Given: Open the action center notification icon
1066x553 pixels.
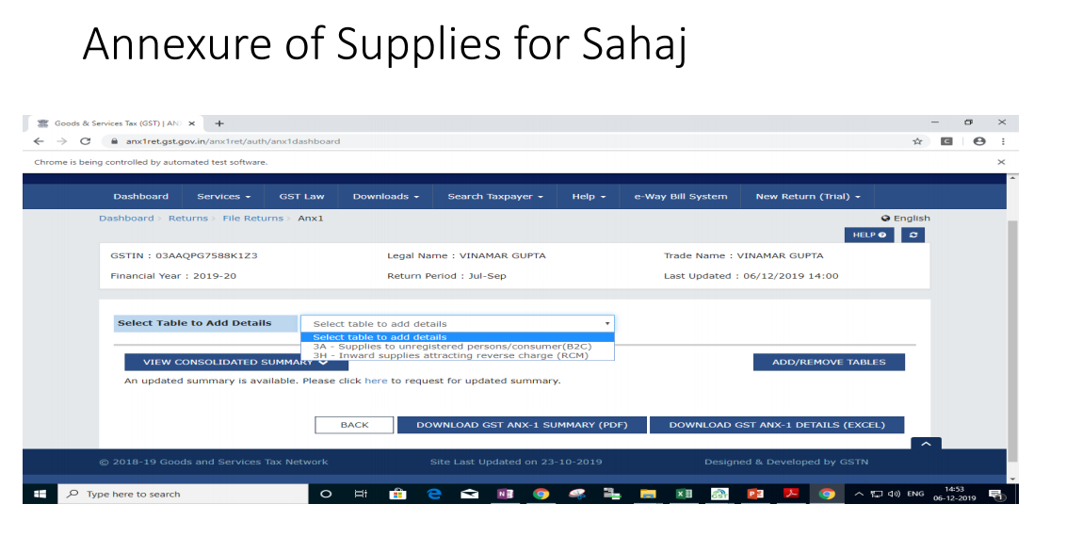Looking at the screenshot, I should (996, 495).
